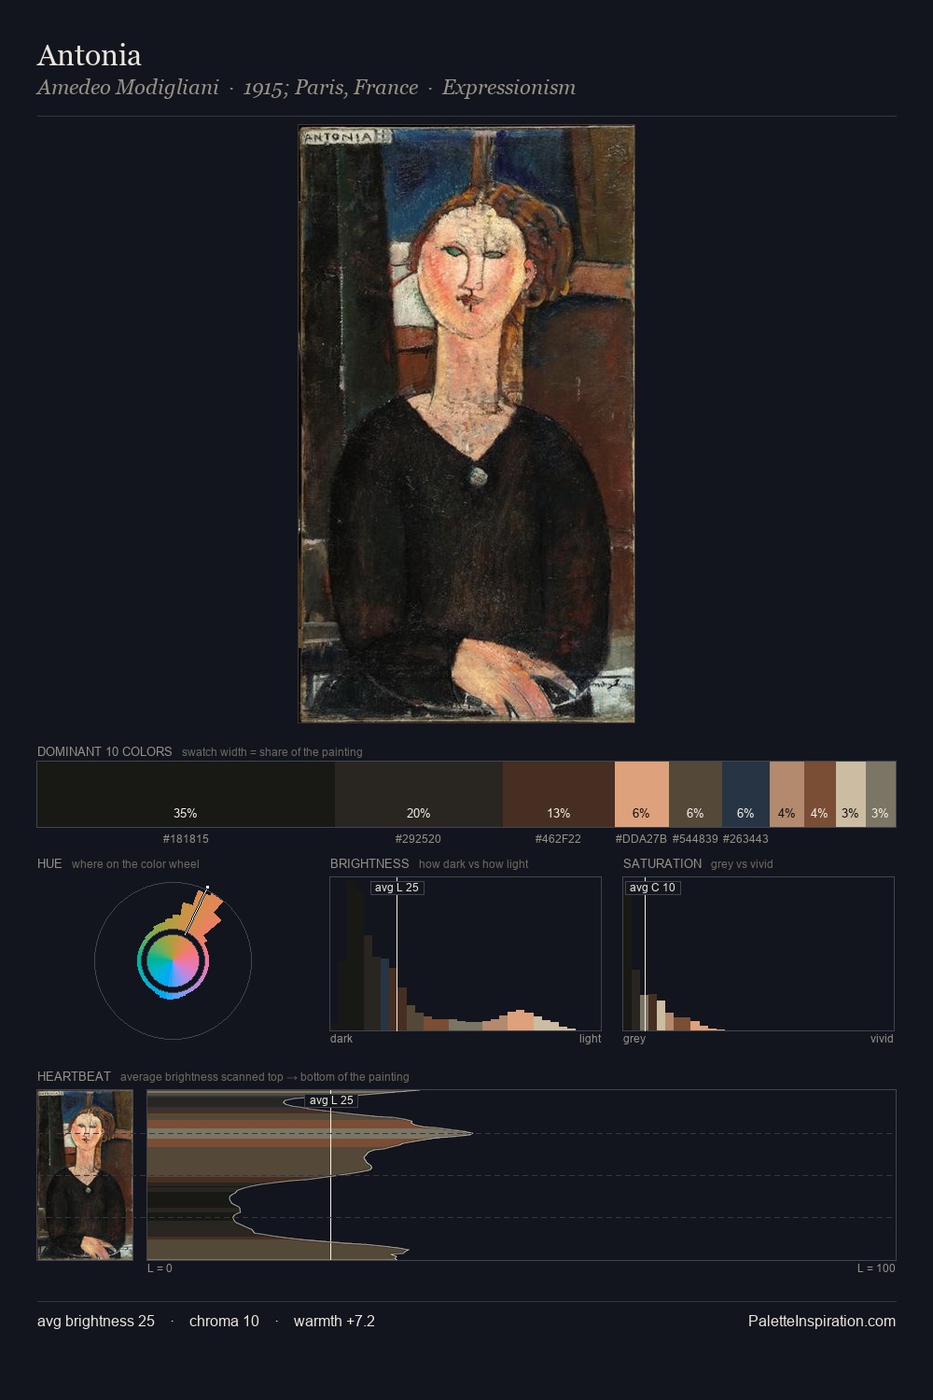Click 'Amedeo Modigliani' artist name
The image size is (933, 1400).
[x=128, y=88]
